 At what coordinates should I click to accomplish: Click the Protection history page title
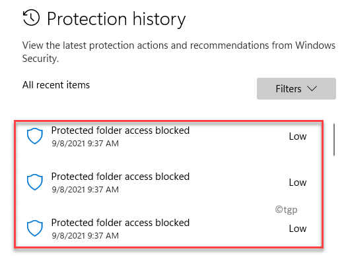[116, 19]
